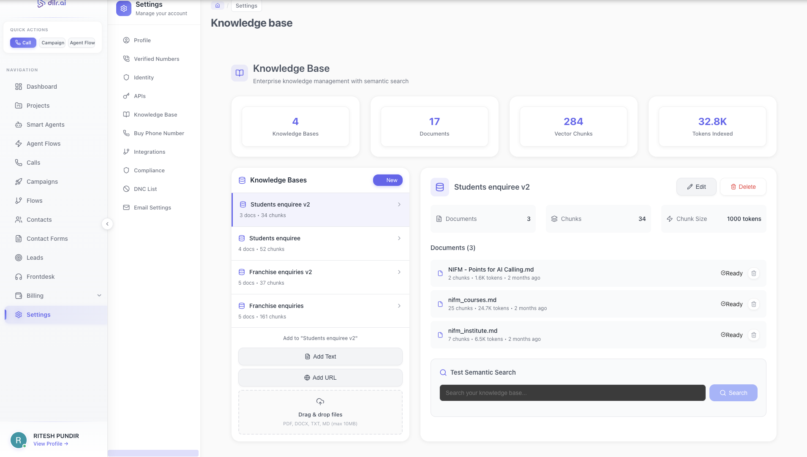Image resolution: width=807 pixels, height=457 pixels.
Task: Open View Profile link
Action: pyautogui.click(x=51, y=444)
